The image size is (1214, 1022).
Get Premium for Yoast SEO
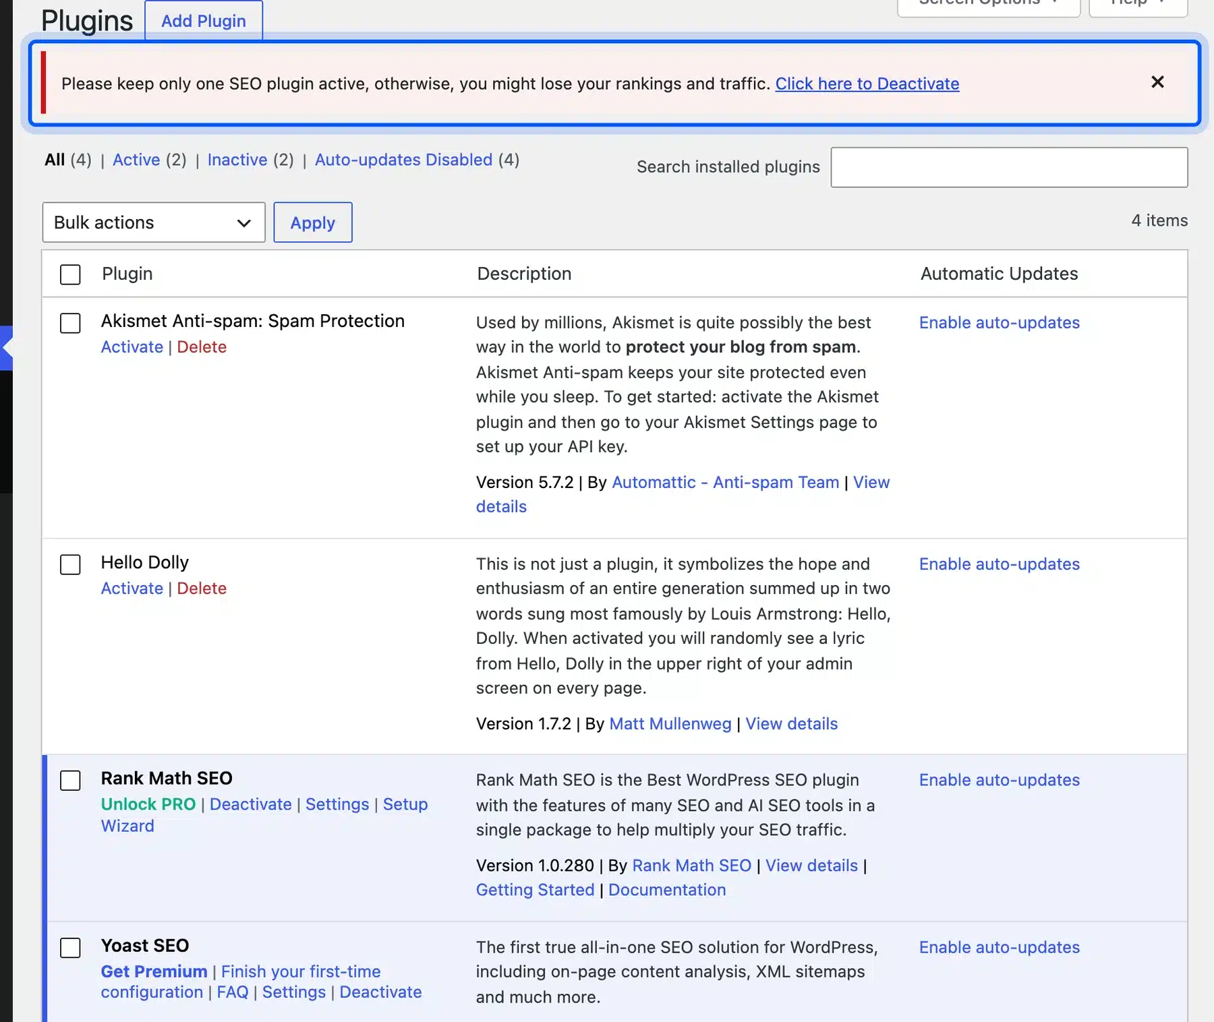[x=154, y=971]
